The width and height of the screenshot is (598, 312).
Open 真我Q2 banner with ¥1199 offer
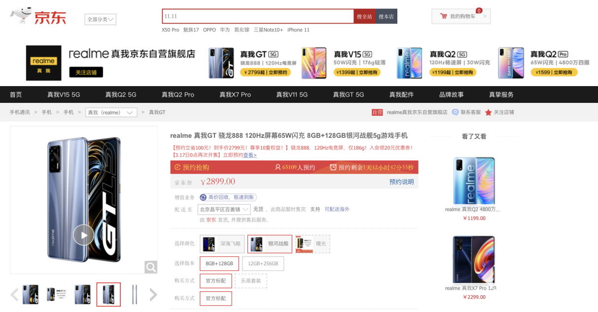tap(444, 63)
